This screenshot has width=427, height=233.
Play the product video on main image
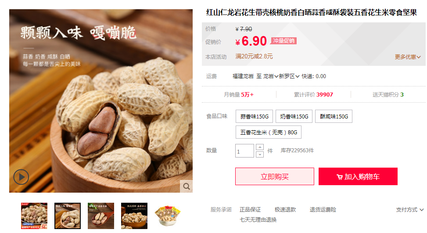click(21, 177)
